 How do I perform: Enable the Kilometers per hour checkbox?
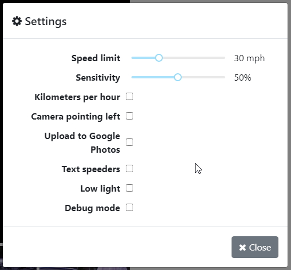click(x=129, y=97)
